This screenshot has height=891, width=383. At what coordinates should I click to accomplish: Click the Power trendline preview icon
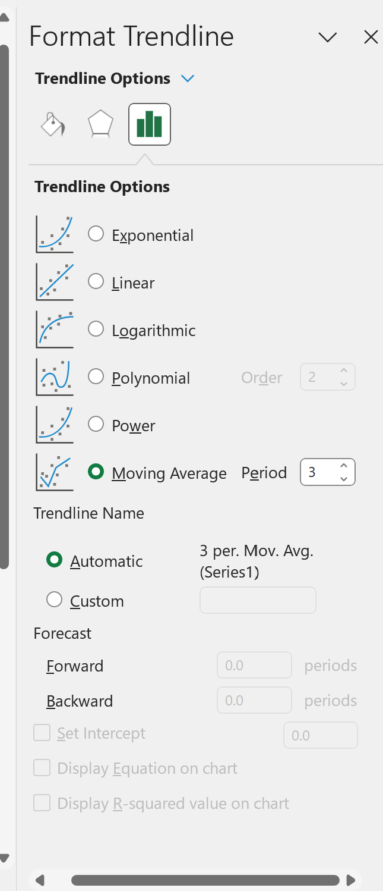54,424
